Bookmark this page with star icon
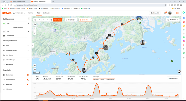Image resolution: width=186 pixels, height=101 pixels. (165, 5)
